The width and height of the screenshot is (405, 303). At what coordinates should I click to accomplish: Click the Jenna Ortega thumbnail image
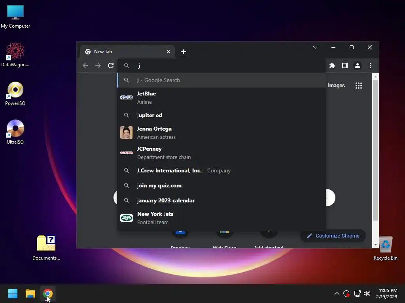point(127,133)
